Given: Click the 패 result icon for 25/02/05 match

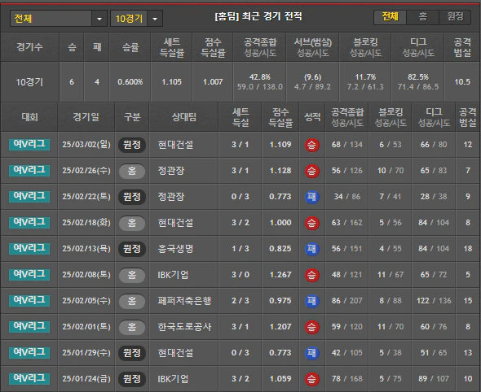Looking at the screenshot, I should pos(311,301).
